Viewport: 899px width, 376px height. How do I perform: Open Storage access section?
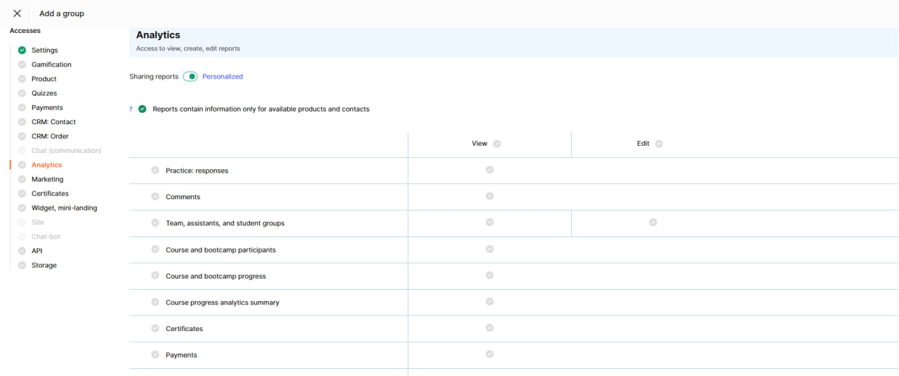tap(44, 265)
